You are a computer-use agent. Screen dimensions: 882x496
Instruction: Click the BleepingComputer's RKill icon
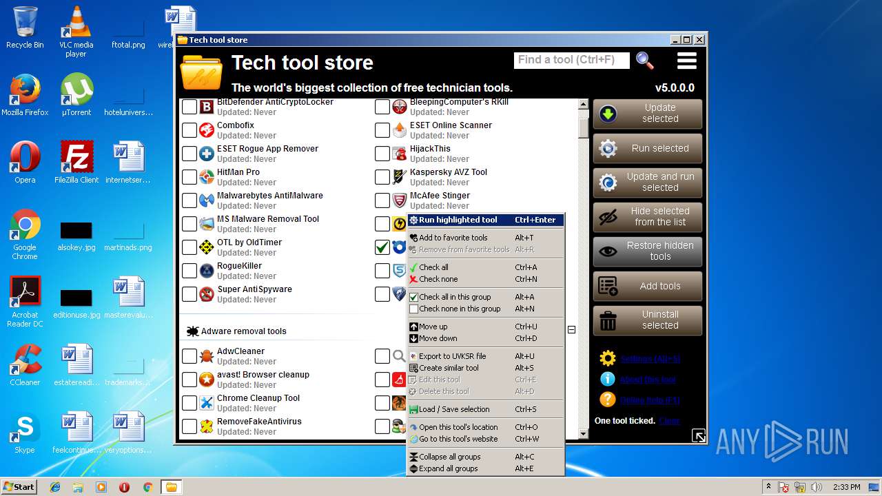tap(399, 107)
